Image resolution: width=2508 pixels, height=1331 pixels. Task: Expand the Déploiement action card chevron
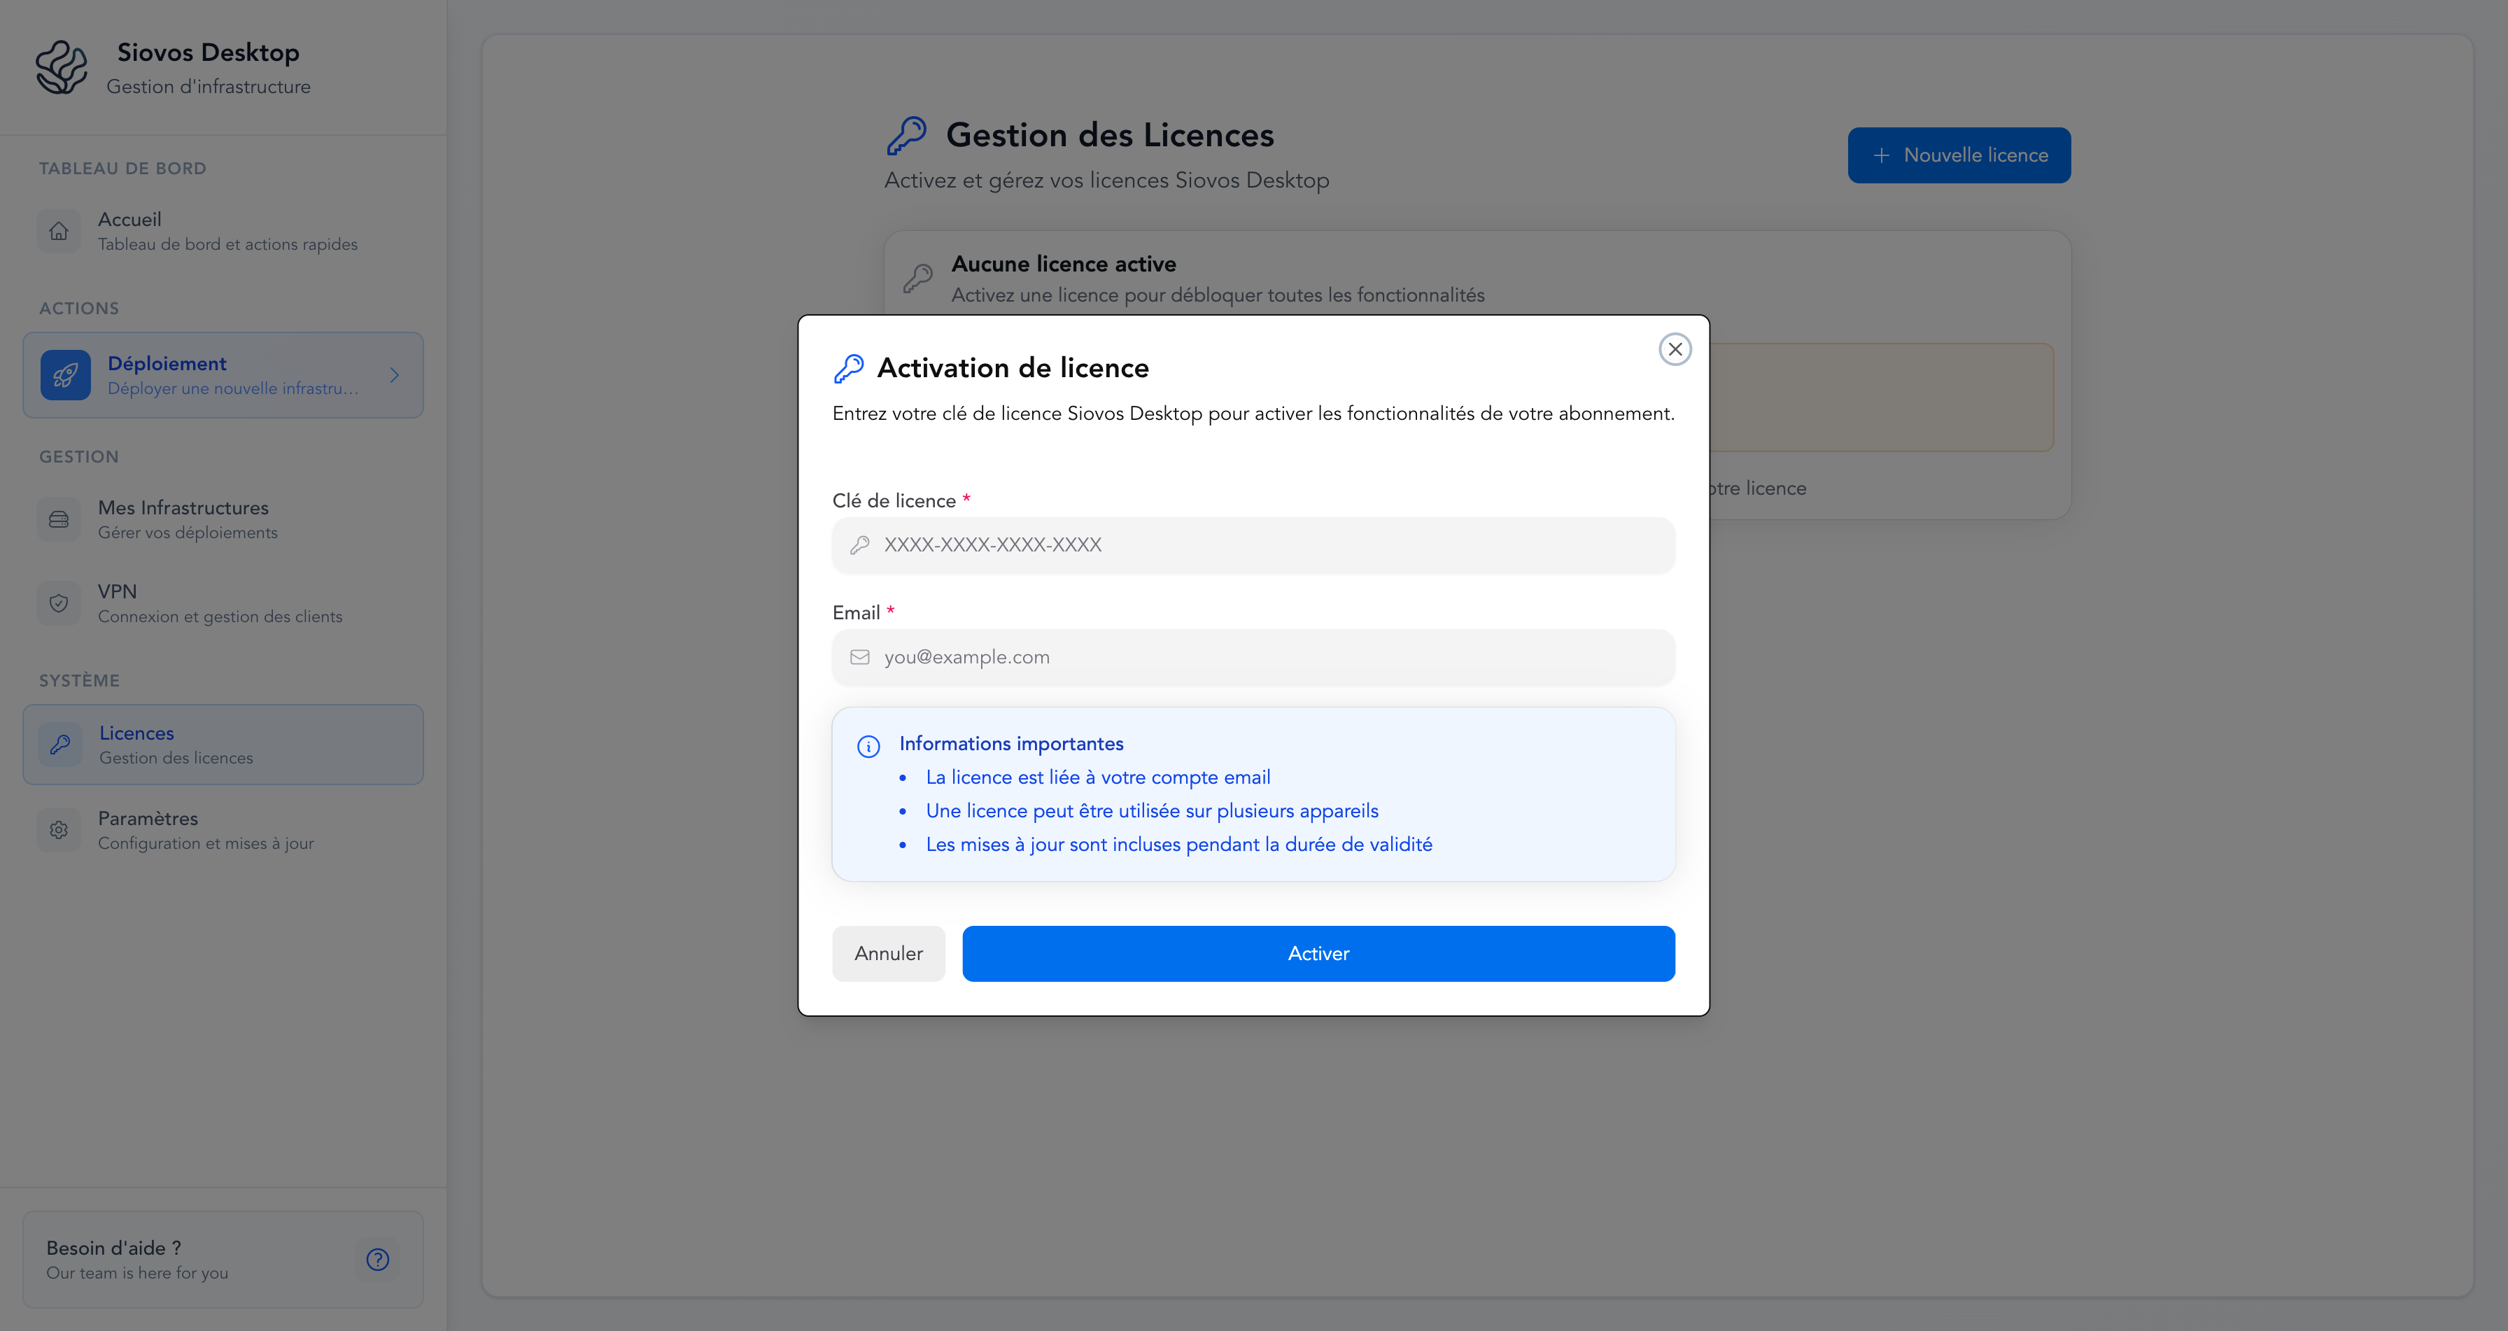coord(394,375)
